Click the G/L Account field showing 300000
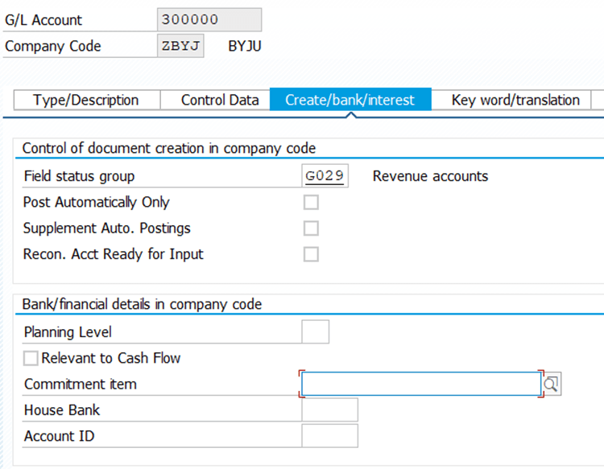Image resolution: width=604 pixels, height=469 pixels. (x=209, y=20)
